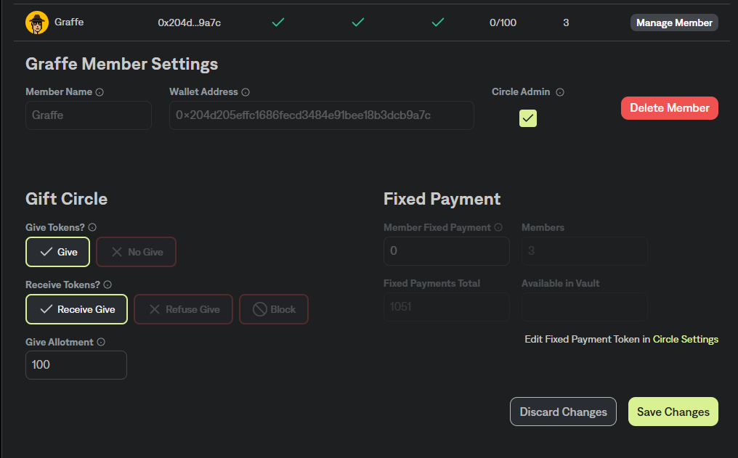Choose Refuse Give option
738x458 pixels.
coord(183,309)
